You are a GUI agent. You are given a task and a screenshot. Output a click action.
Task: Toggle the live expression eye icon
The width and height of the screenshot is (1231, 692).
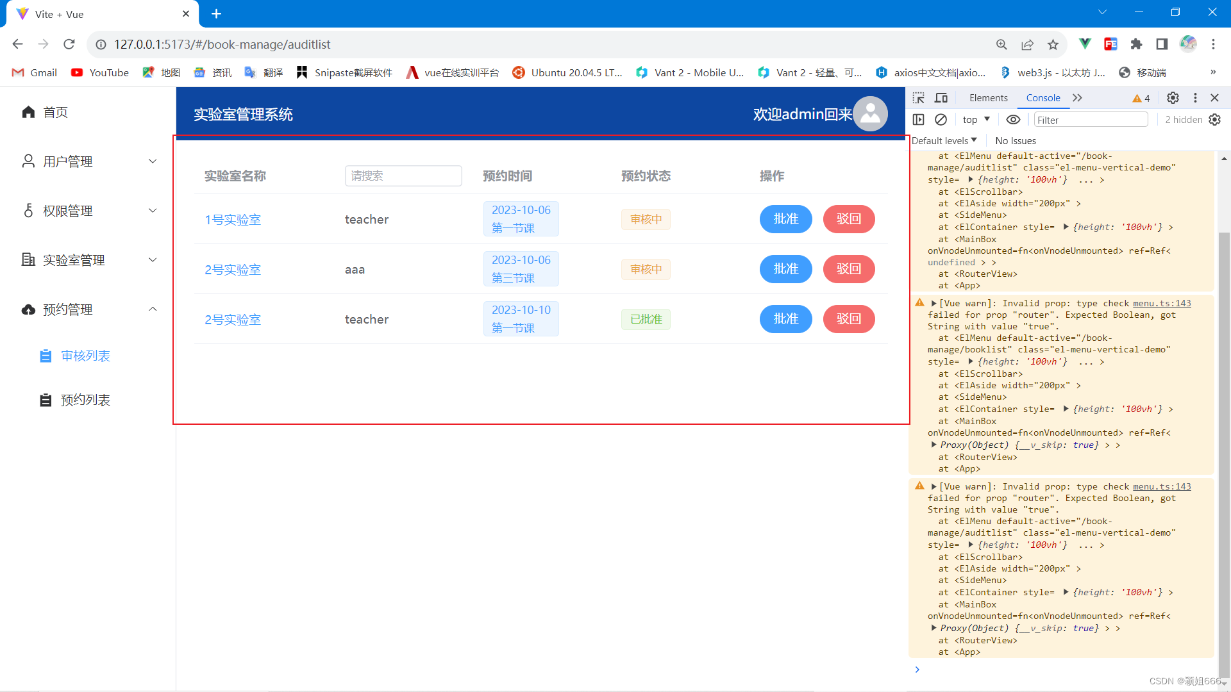coord(1013,120)
